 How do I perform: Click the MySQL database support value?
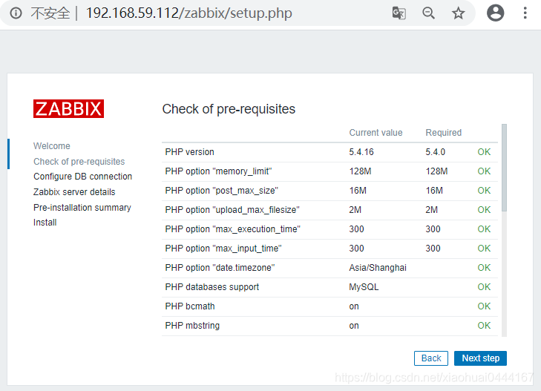pos(364,287)
